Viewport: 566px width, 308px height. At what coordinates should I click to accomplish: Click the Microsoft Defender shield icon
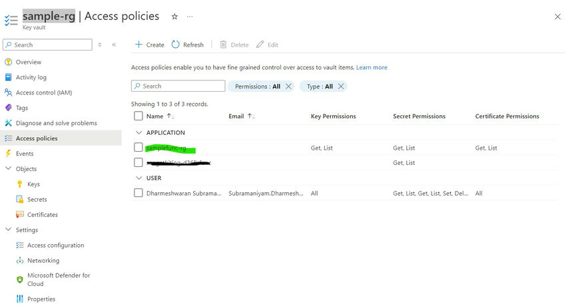(x=20, y=279)
